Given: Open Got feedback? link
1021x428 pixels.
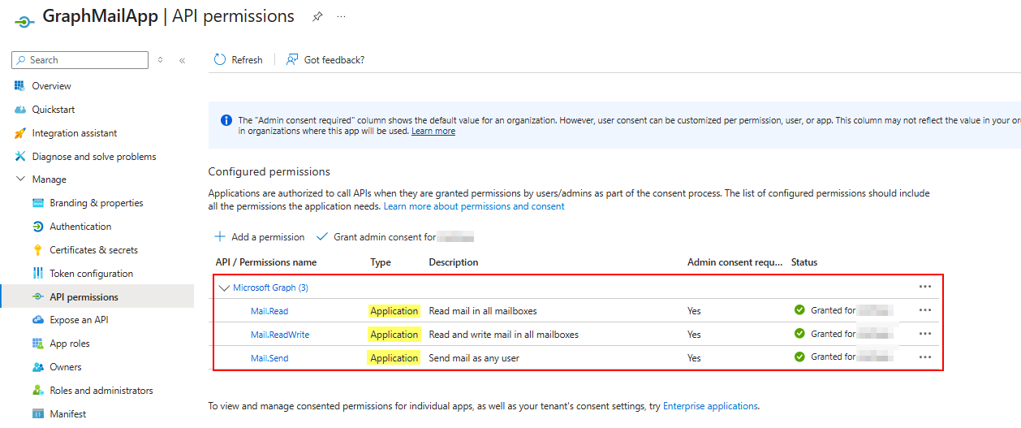Looking at the screenshot, I should [x=325, y=60].
